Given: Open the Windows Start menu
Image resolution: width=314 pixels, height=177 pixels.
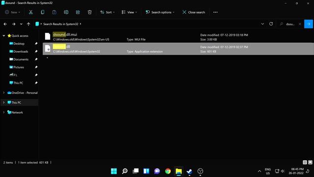Looking at the screenshot, I should (x=114, y=171).
